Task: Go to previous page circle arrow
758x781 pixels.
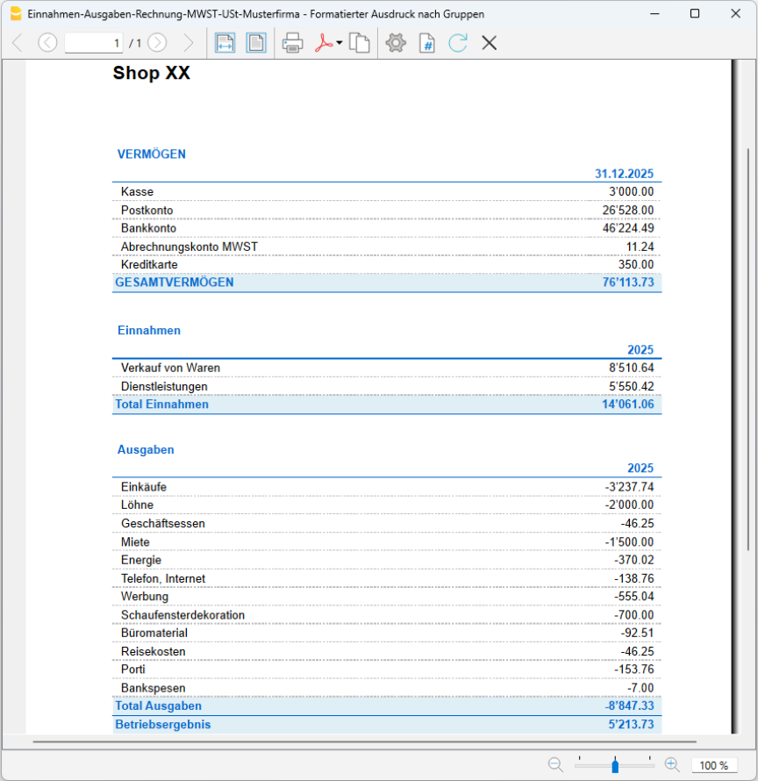Action: point(47,43)
